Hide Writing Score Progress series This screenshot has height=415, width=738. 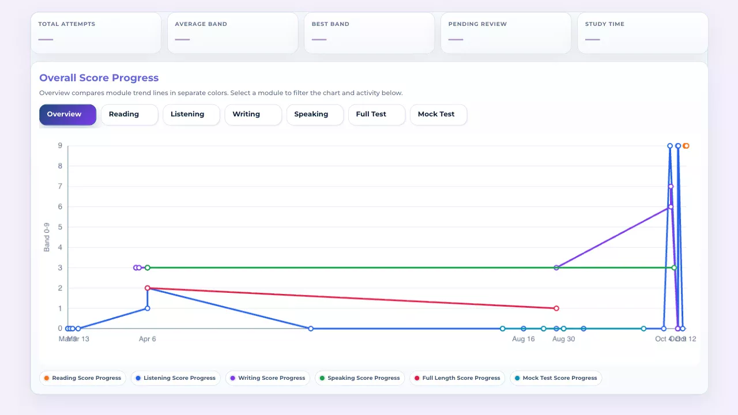(x=268, y=378)
